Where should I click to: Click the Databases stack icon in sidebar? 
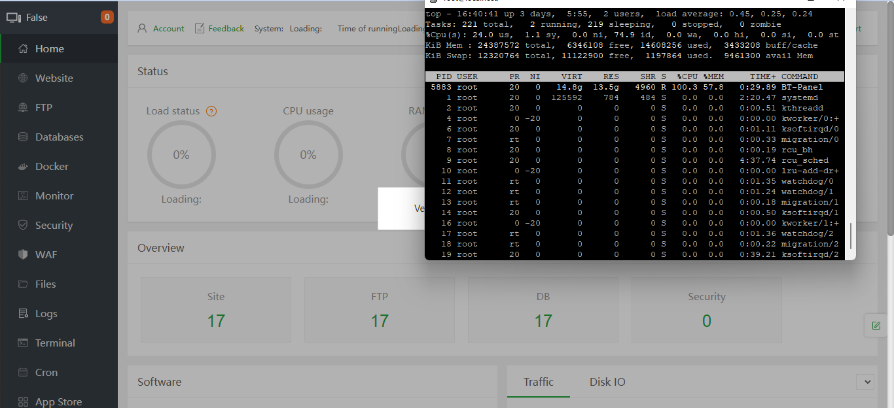pyautogui.click(x=23, y=137)
